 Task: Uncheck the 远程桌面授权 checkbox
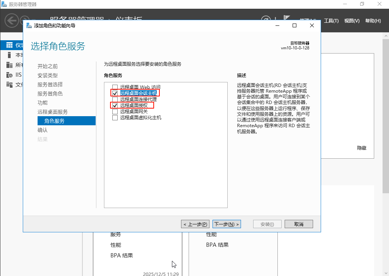pyautogui.click(x=115, y=105)
